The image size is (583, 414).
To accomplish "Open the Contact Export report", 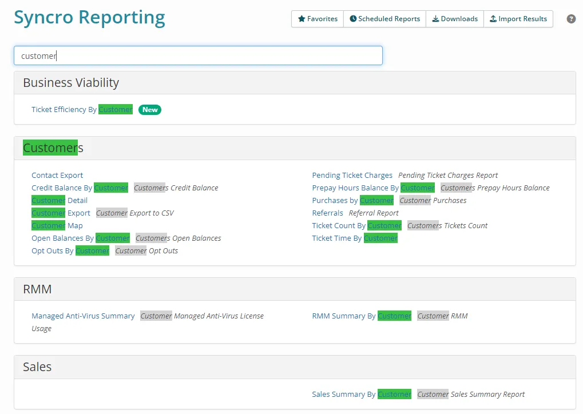I will click(x=57, y=175).
